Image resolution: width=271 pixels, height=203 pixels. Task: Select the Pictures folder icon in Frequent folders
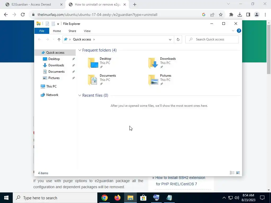153,80
